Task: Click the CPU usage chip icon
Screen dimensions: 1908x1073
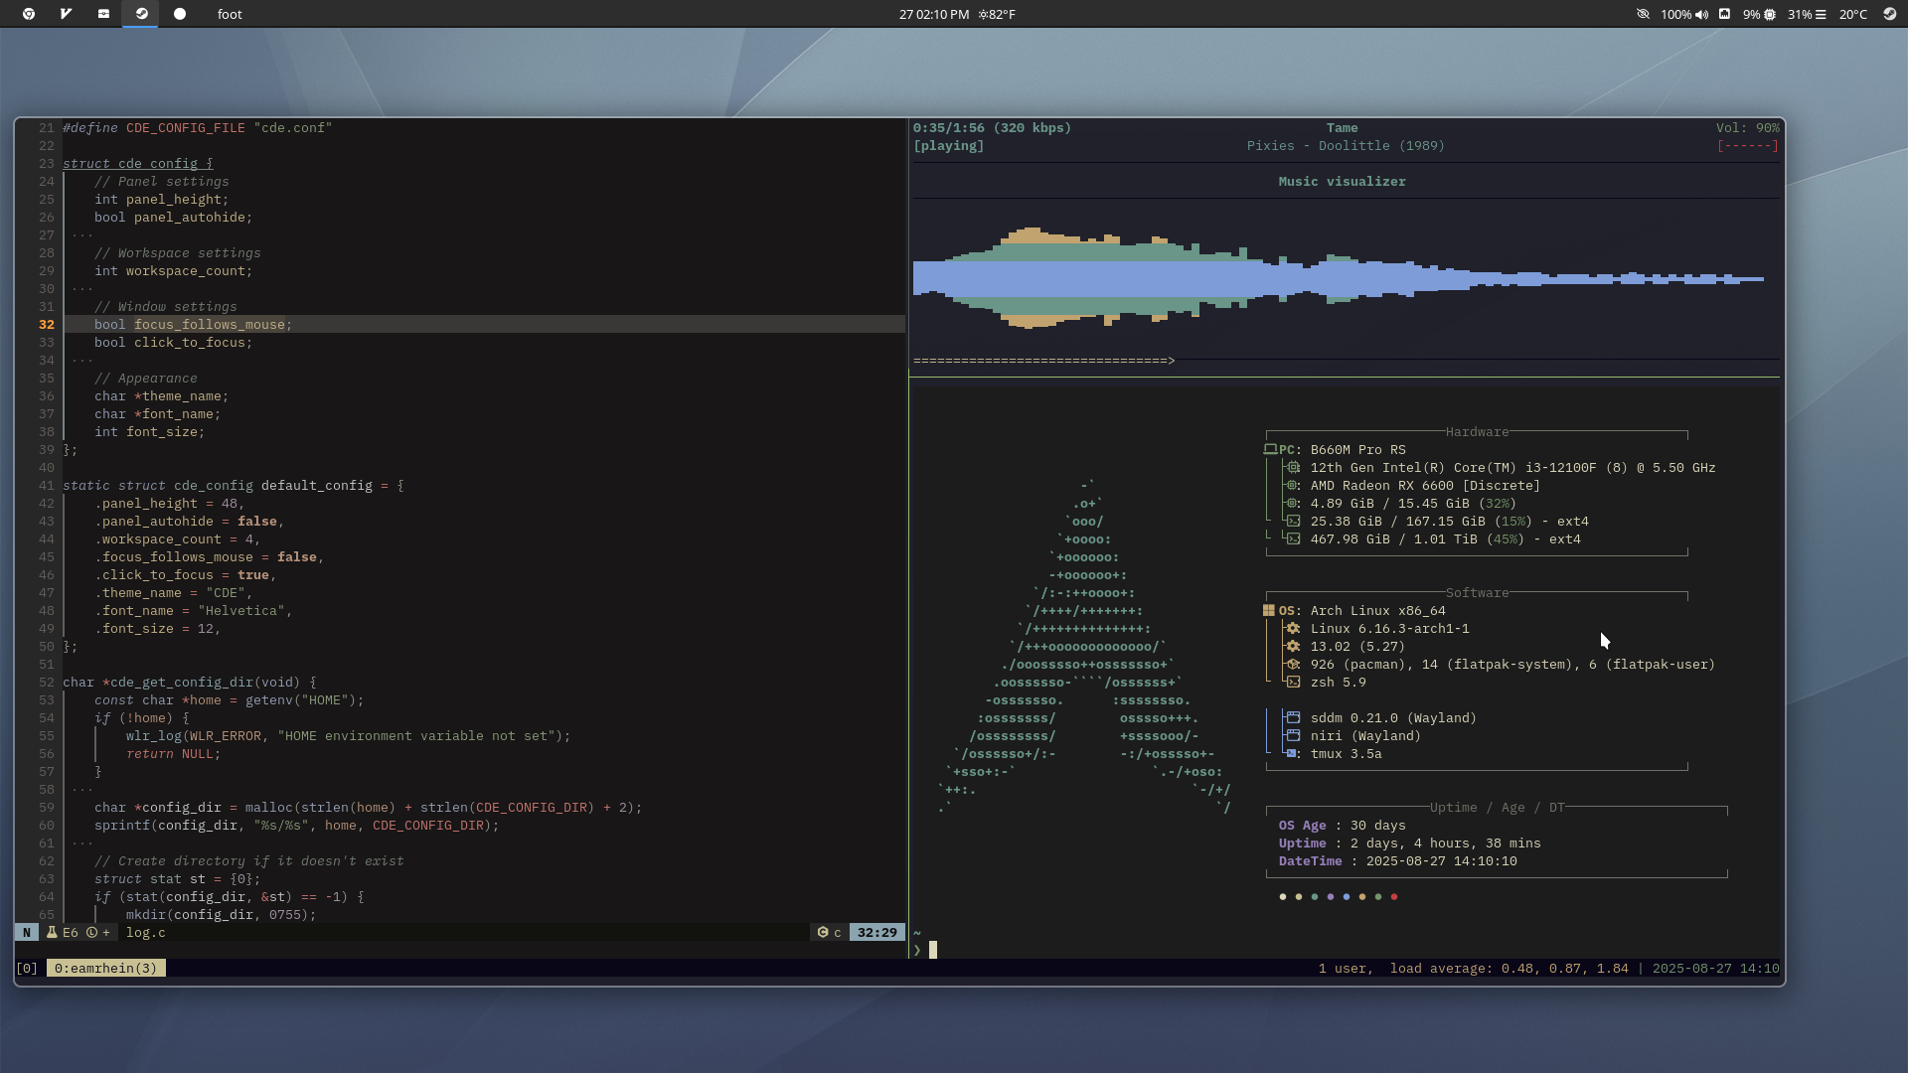Action: (1770, 15)
